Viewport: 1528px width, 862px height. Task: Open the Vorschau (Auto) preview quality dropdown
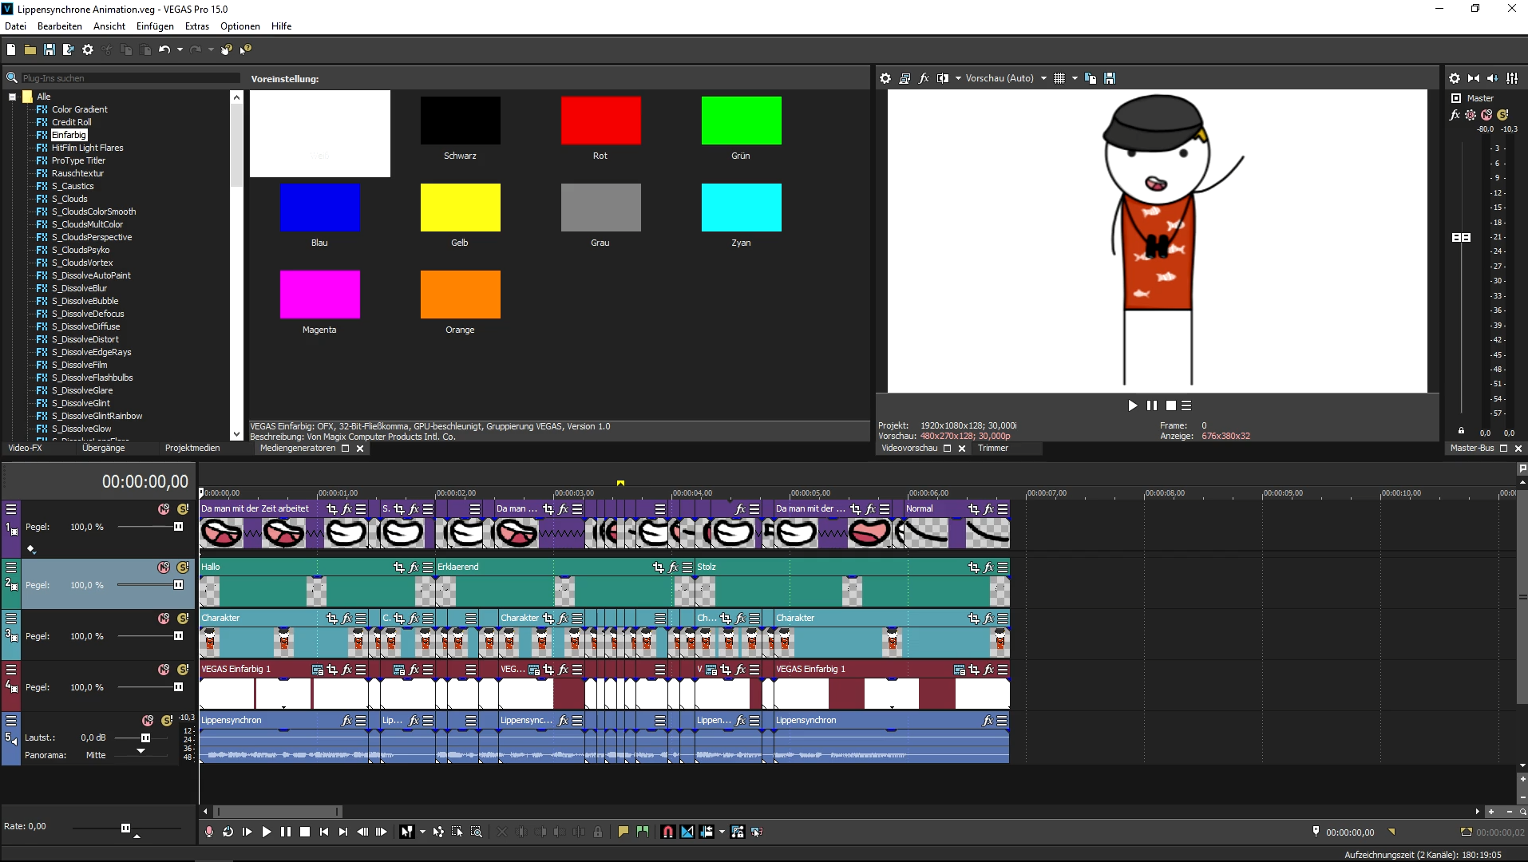point(1043,78)
